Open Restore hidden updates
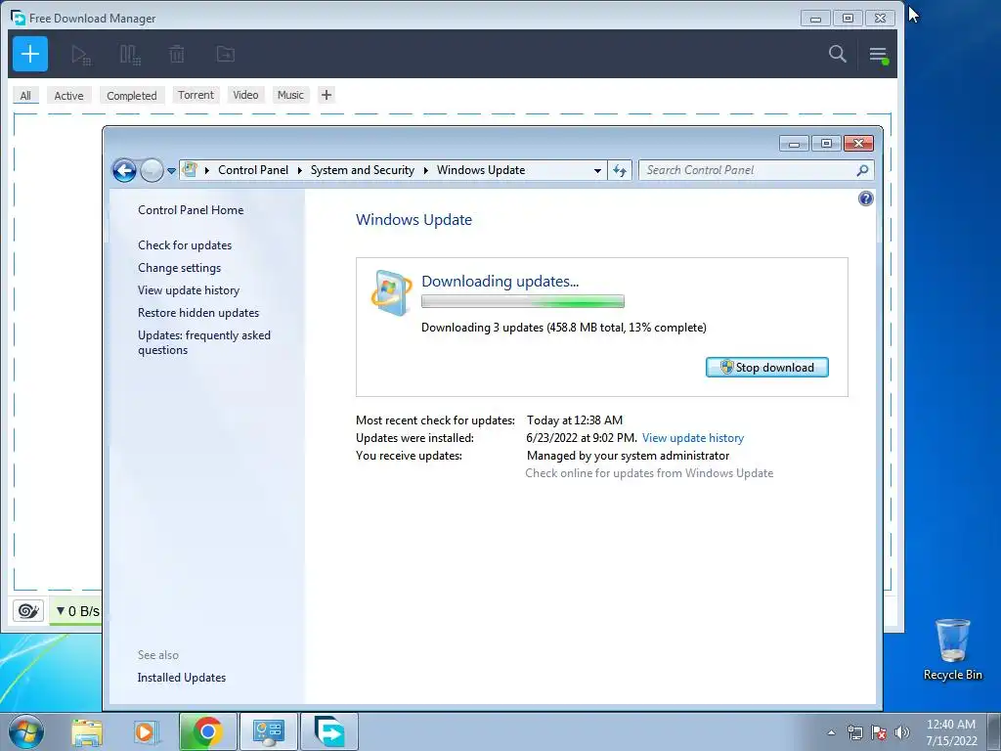 [x=198, y=312]
